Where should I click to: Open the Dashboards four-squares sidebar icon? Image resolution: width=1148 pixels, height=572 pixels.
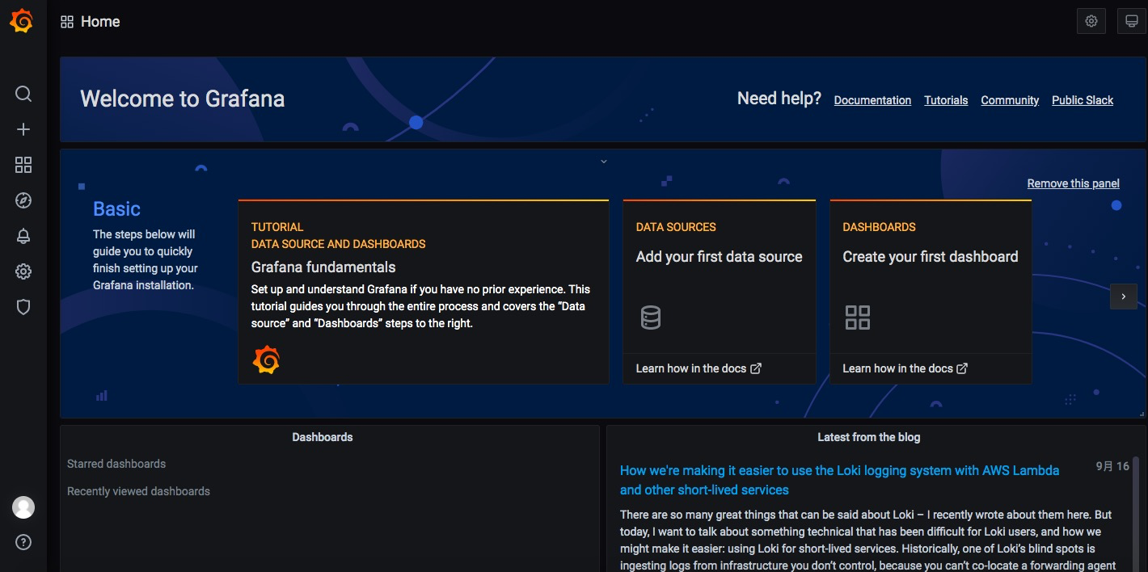click(23, 165)
